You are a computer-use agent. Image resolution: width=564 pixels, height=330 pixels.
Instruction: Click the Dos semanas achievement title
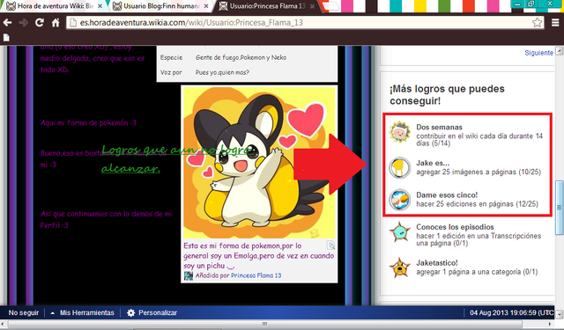439,127
